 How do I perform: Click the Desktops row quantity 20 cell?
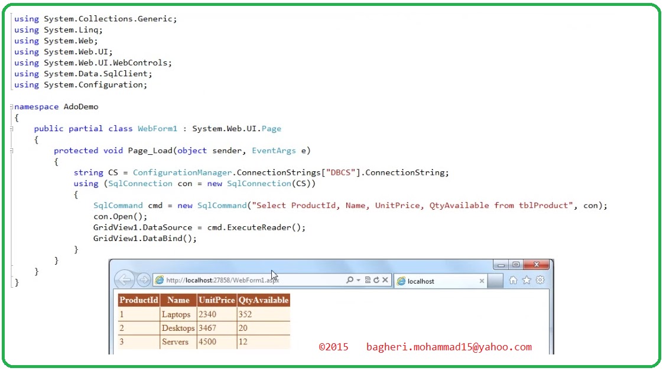[264, 328]
